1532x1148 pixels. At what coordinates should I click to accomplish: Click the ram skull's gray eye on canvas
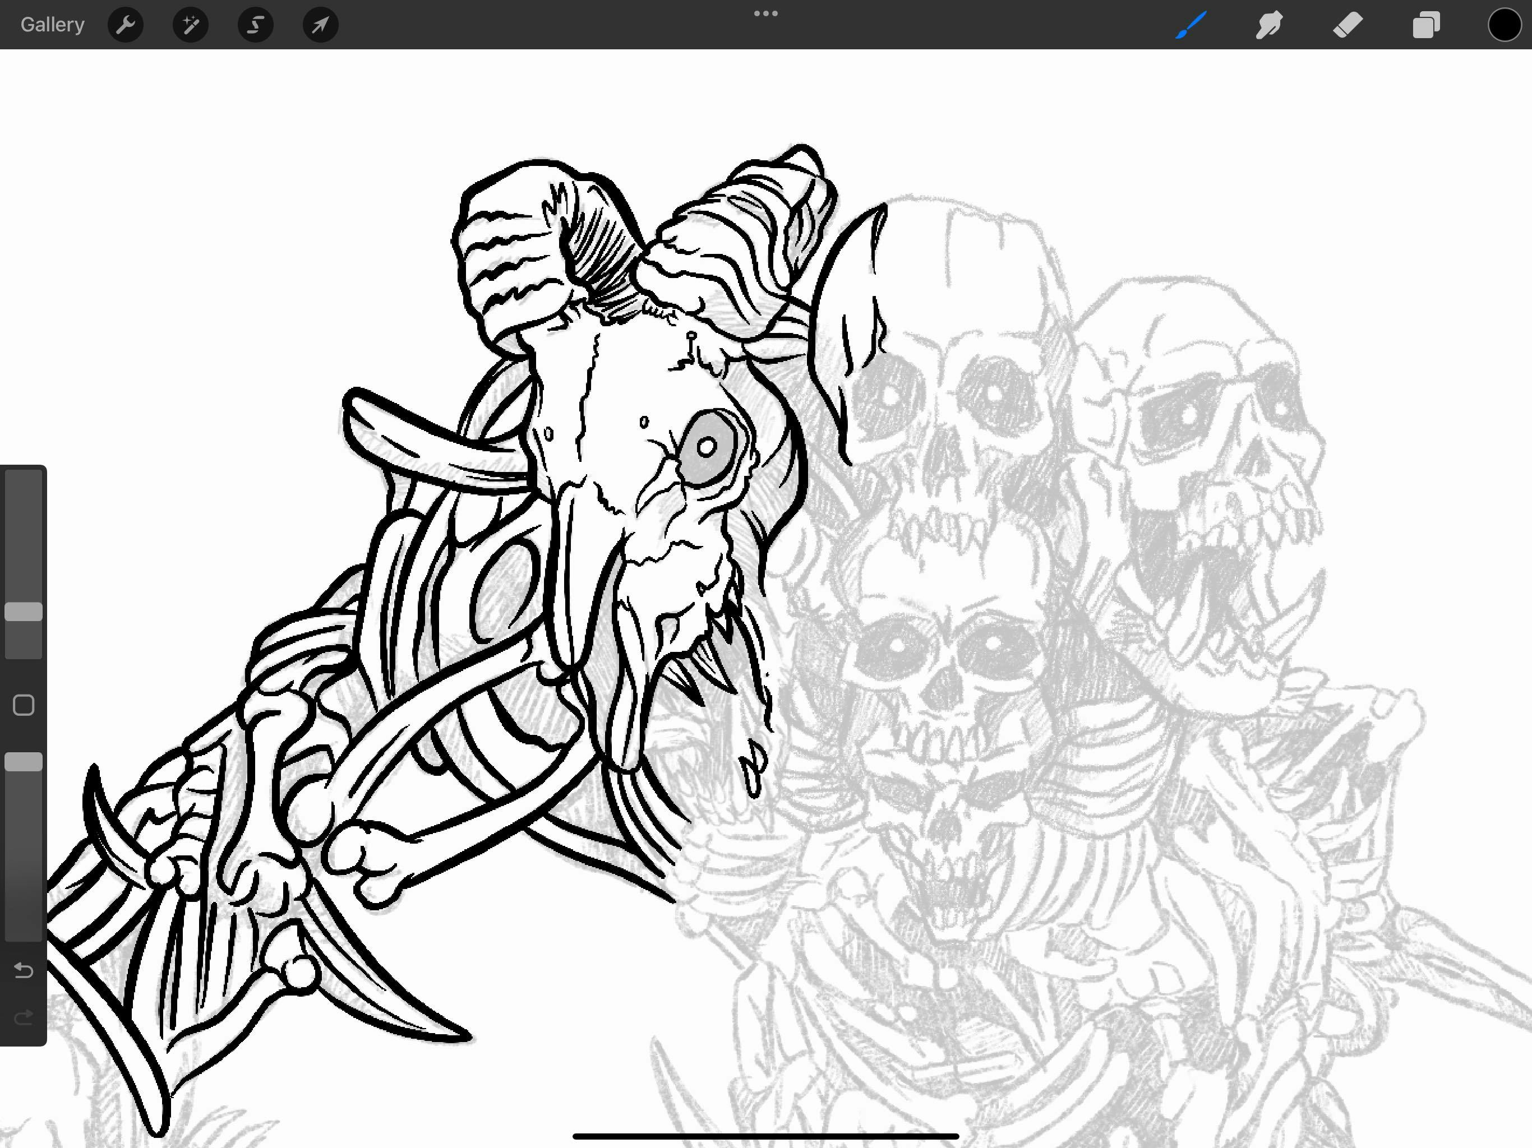[707, 447]
